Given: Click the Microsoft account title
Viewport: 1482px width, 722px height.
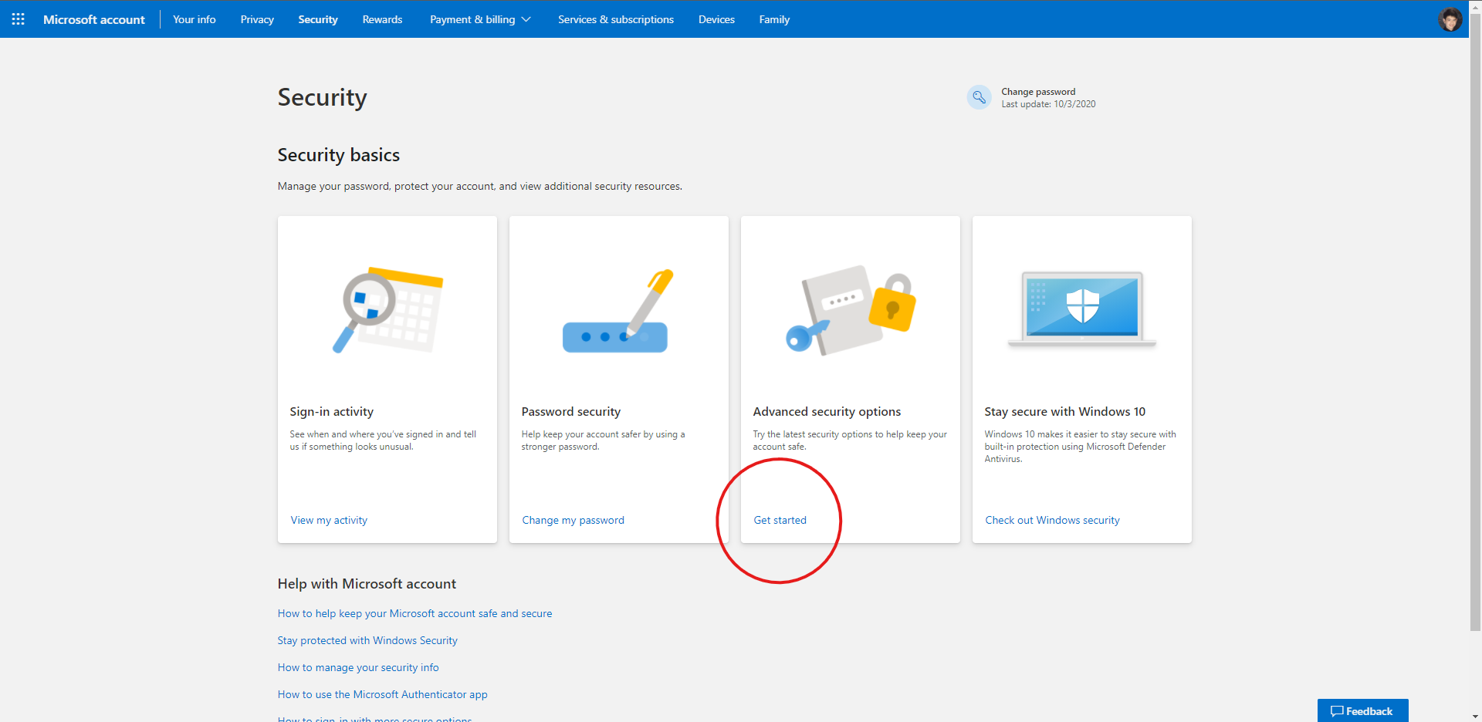Looking at the screenshot, I should tap(94, 19).
